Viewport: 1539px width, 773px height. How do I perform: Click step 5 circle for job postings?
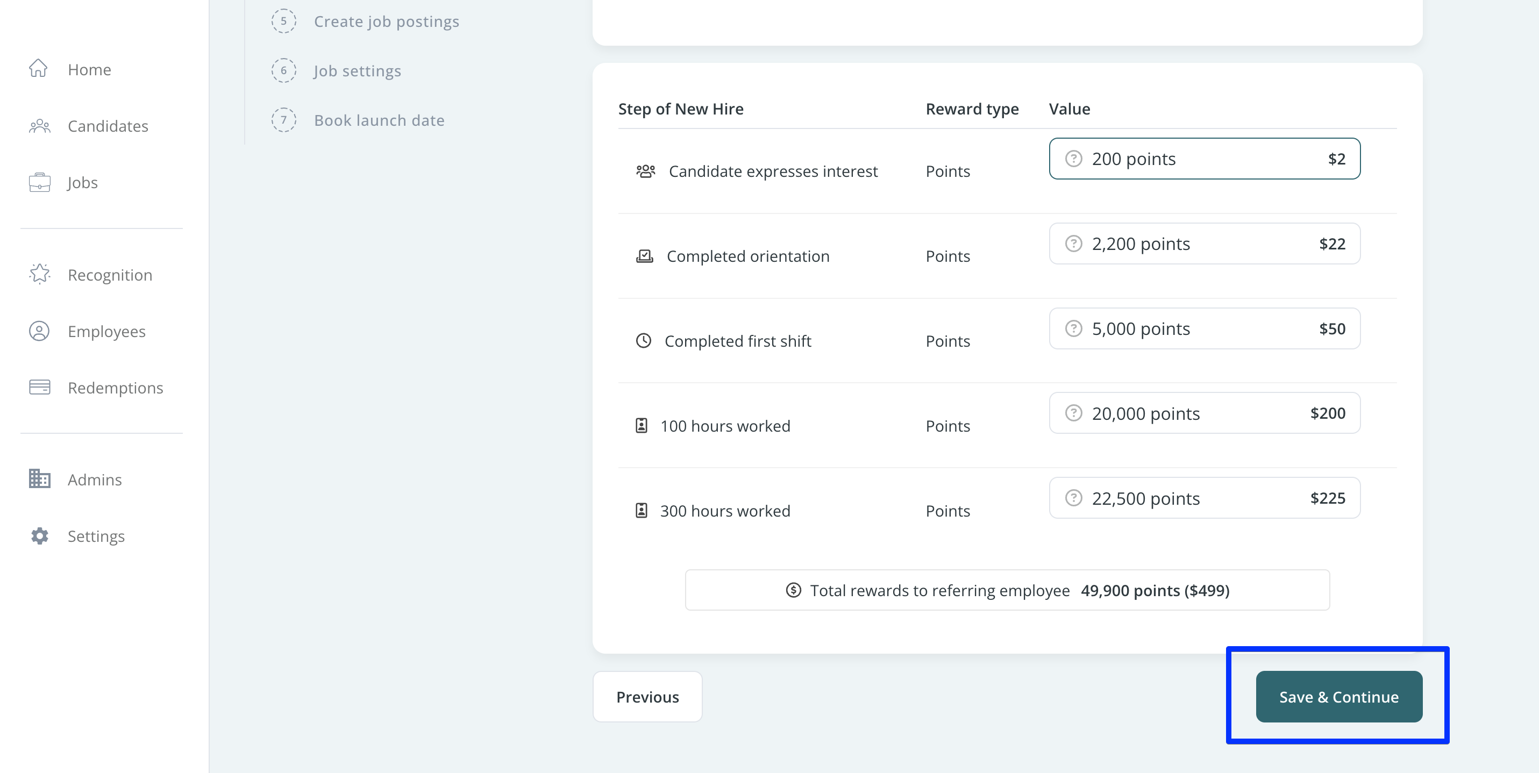[284, 21]
